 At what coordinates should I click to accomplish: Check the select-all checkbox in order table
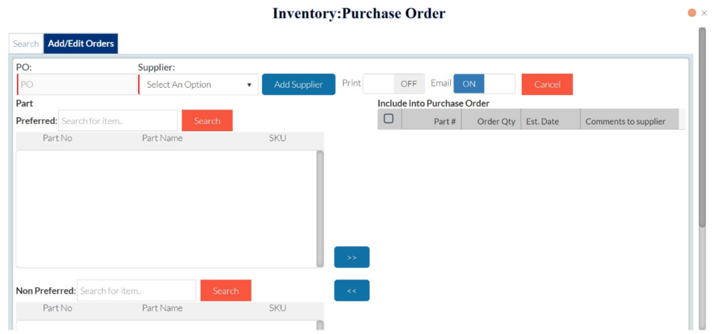tap(389, 119)
